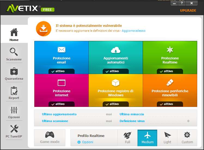Viewport: 204px width, 150px height.
Task: Click the Medium profile label
Action: 148,142
